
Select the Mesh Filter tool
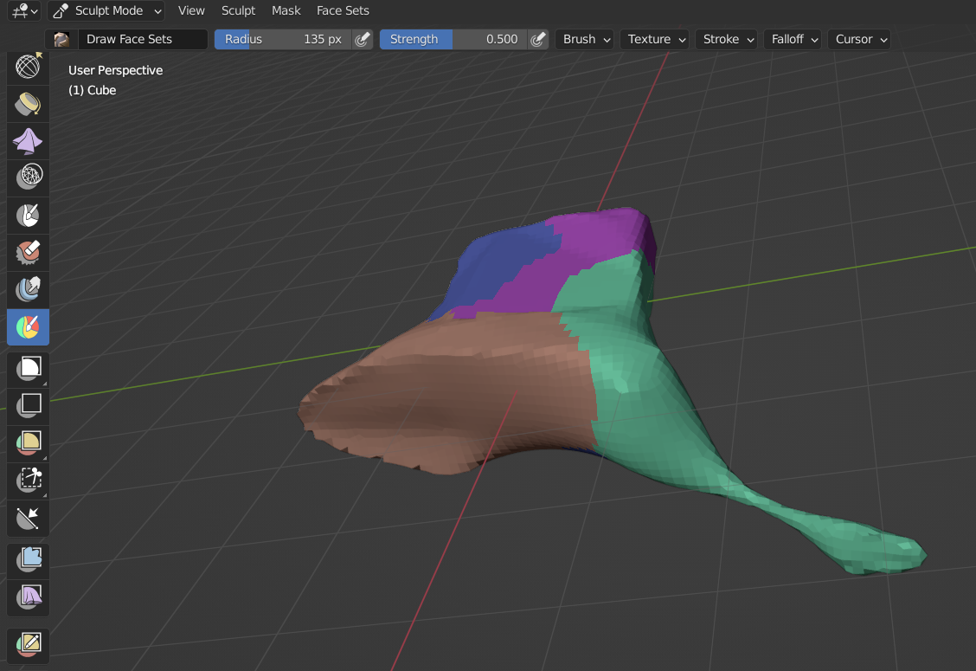click(x=28, y=558)
